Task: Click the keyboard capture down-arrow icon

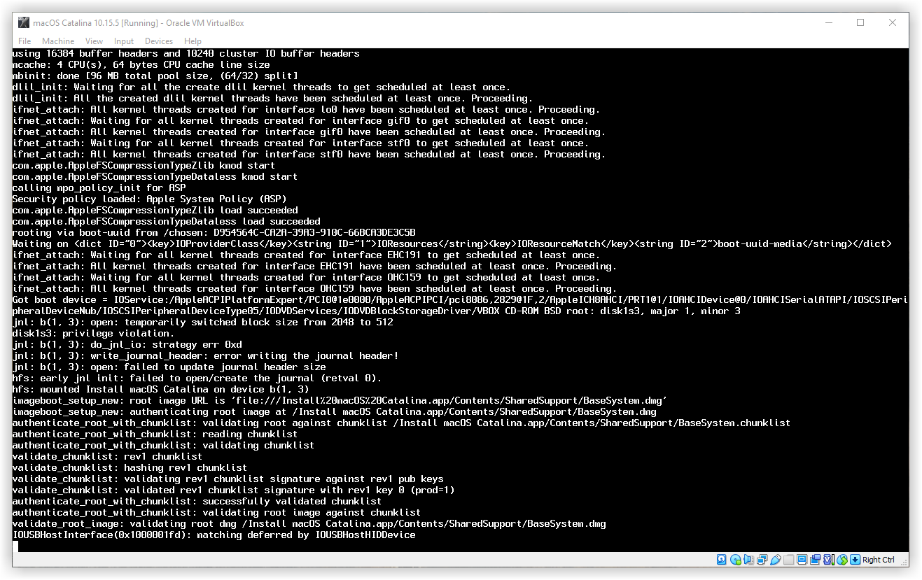Action: [x=855, y=560]
